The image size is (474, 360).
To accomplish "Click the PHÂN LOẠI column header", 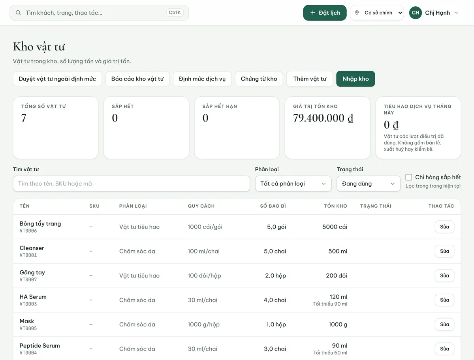I will click(x=133, y=206).
